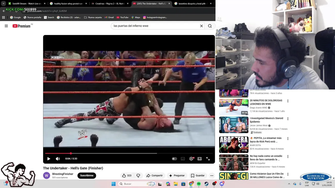Dislike the video
This screenshot has width=335, height=188.
click(138, 175)
